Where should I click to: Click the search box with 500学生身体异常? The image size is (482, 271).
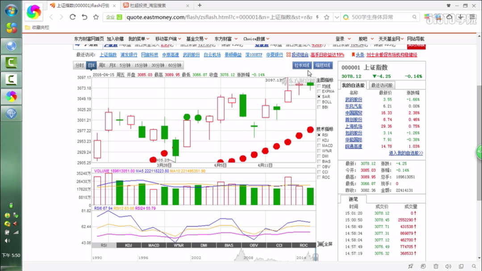click(381, 17)
